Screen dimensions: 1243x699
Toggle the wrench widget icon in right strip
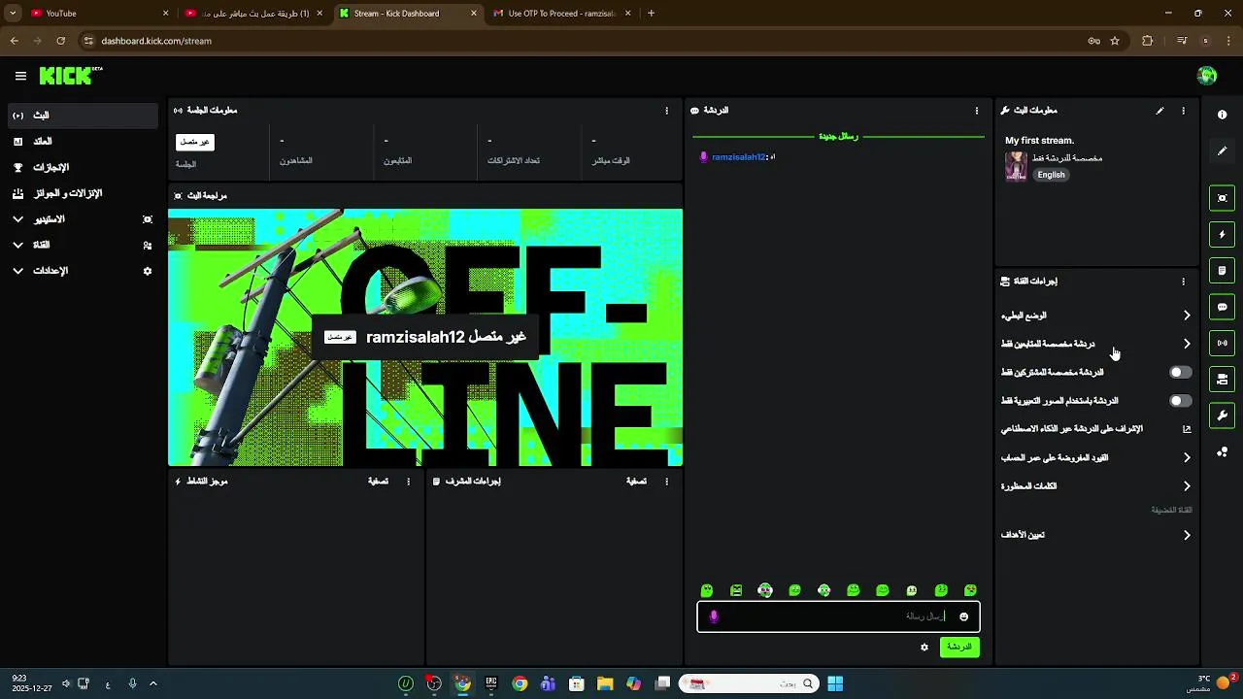[x=1222, y=416]
